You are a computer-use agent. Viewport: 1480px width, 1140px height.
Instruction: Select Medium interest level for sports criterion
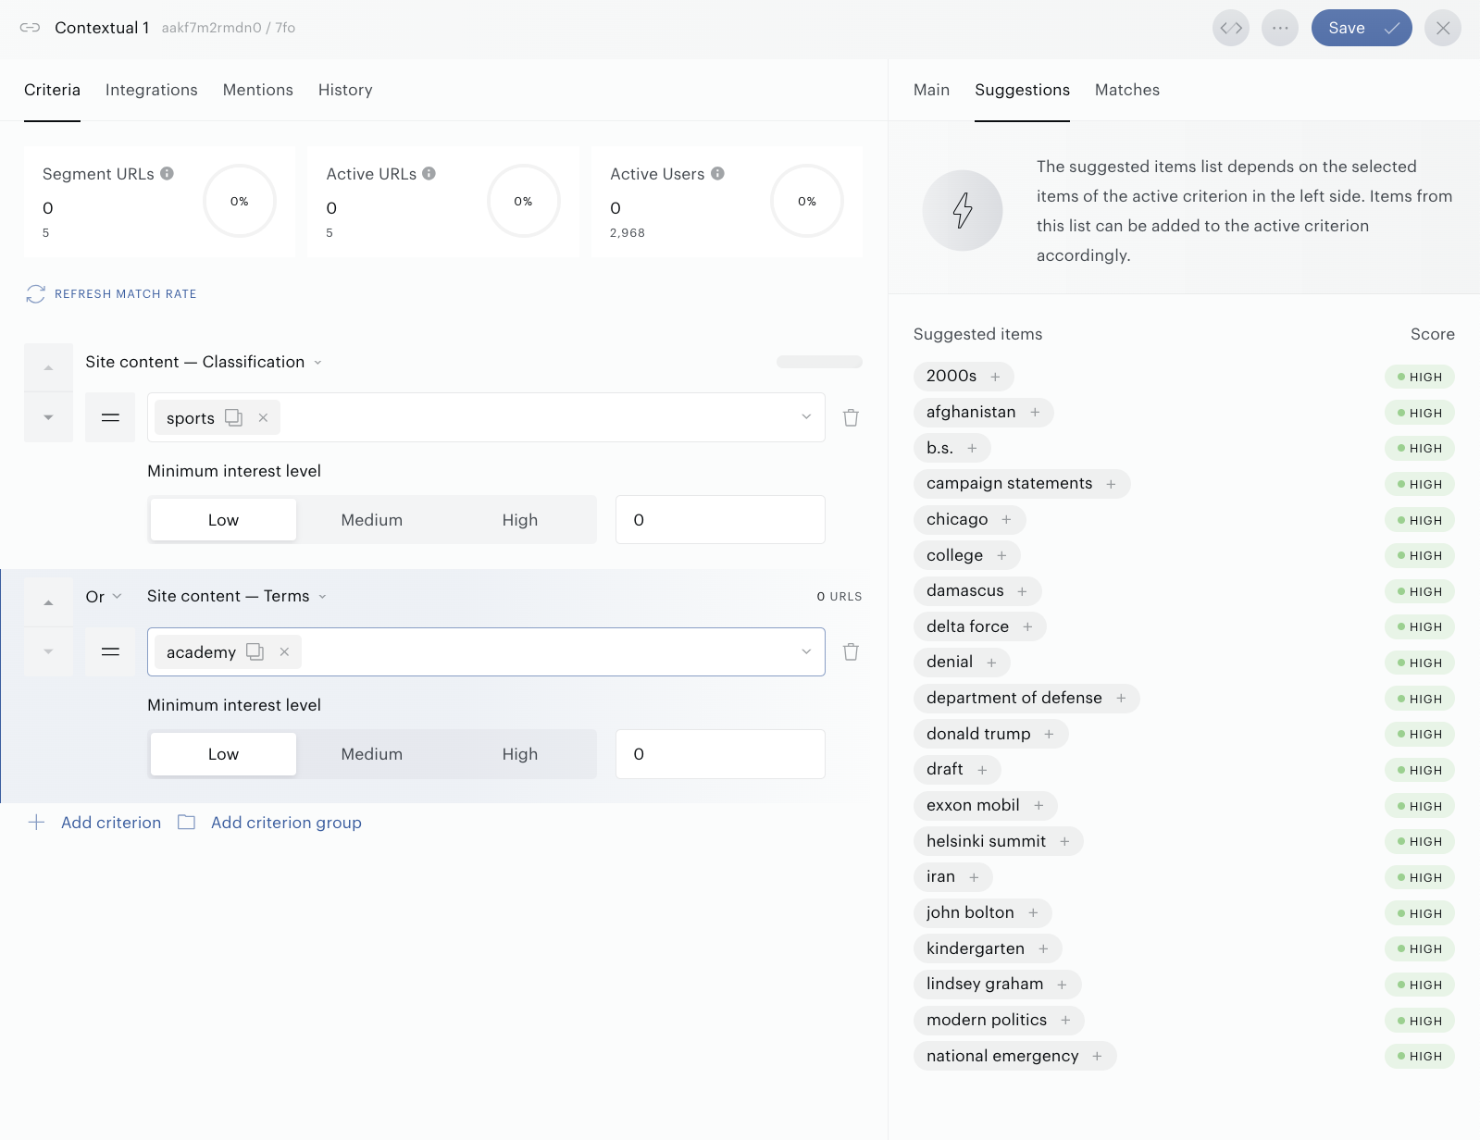click(372, 520)
